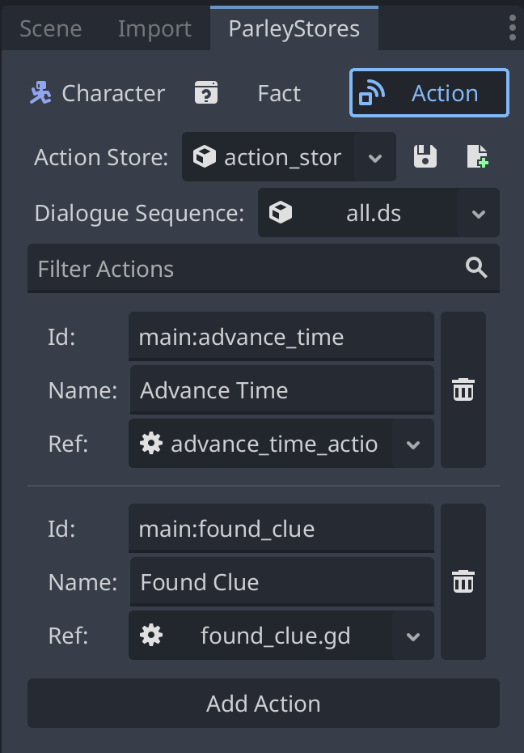Click the gear icon beside found_clue.gd
Screen dimensions: 524x753
click(152, 636)
